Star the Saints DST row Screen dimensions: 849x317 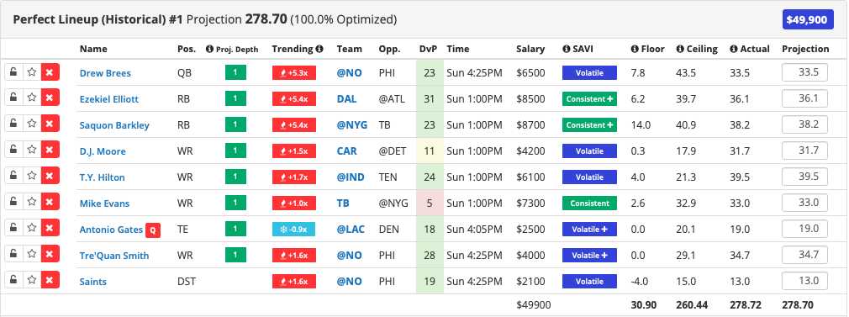32,280
